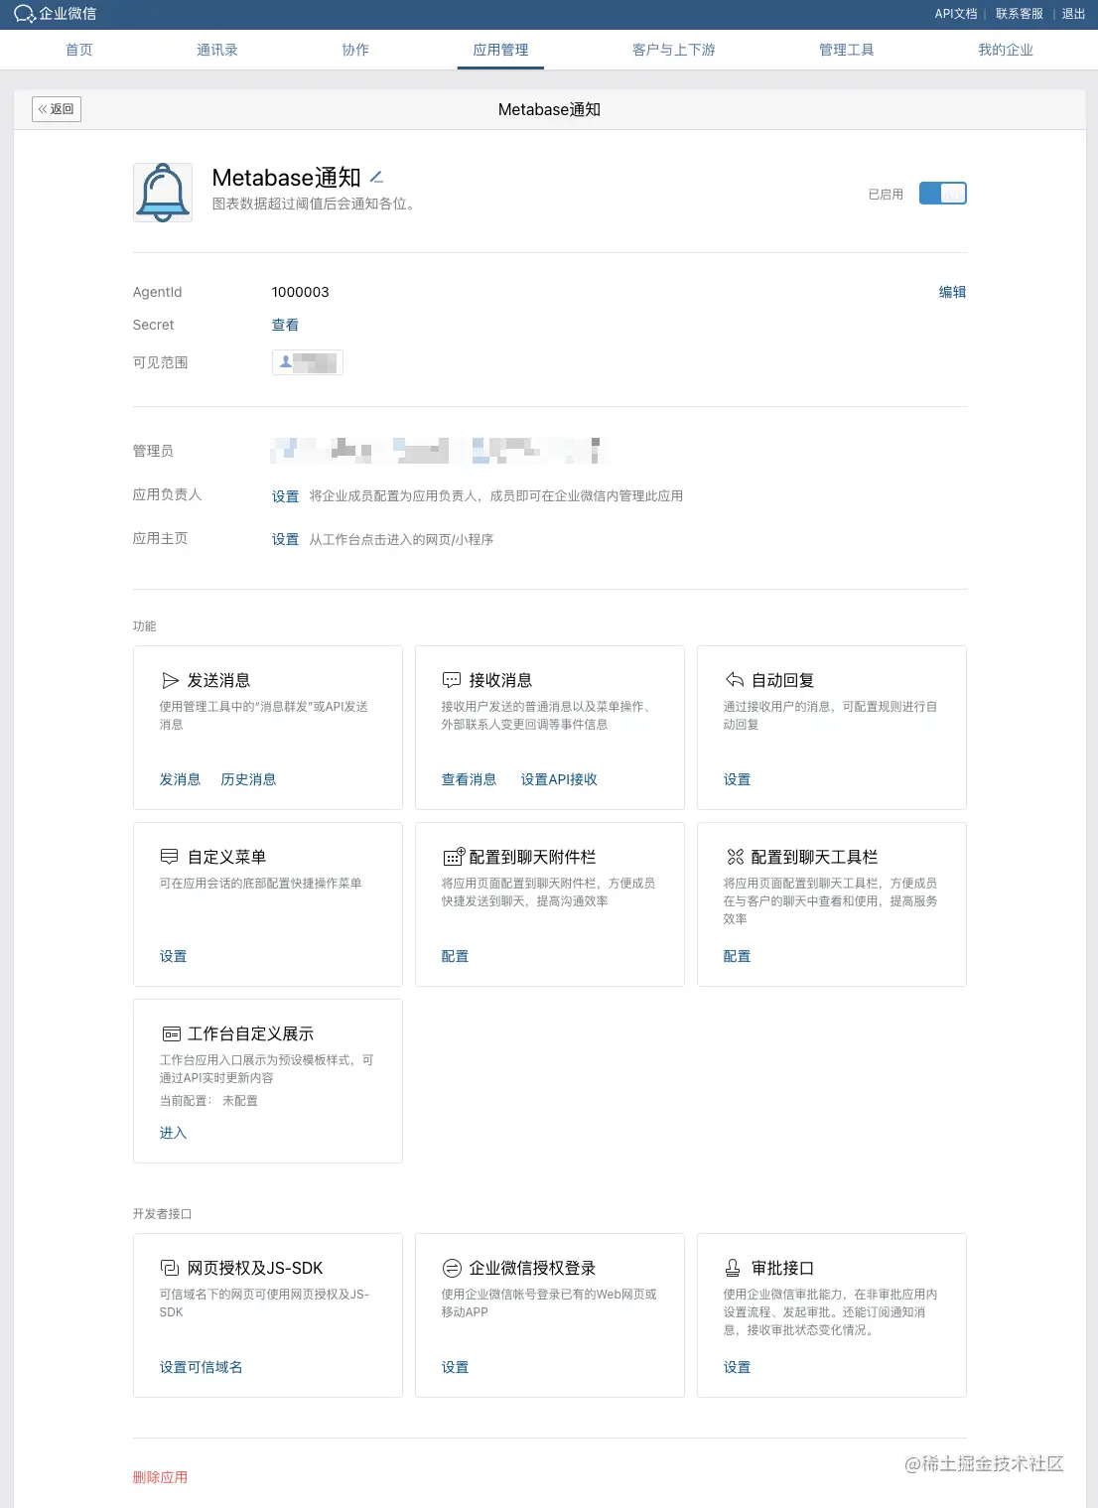The image size is (1098, 1508).
Task: Open the 我的企业 tab
Action: click(1006, 50)
